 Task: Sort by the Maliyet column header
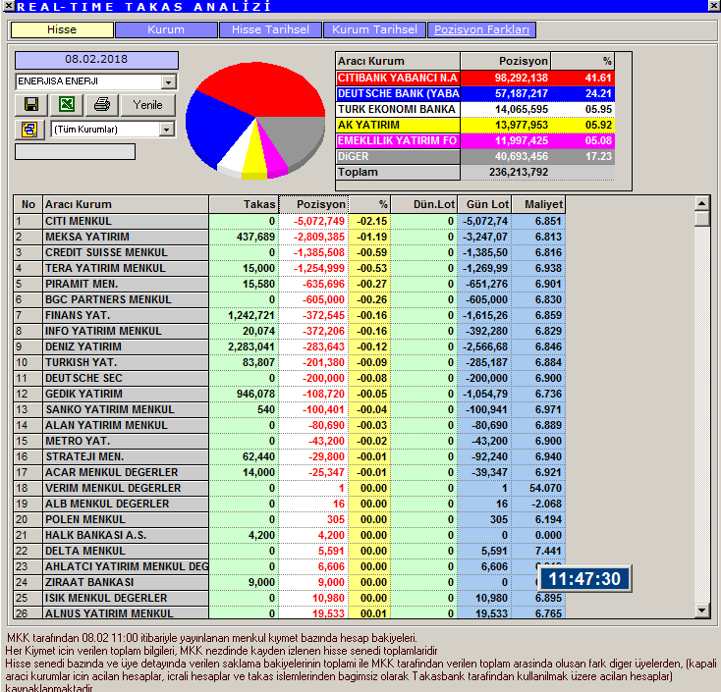538,204
